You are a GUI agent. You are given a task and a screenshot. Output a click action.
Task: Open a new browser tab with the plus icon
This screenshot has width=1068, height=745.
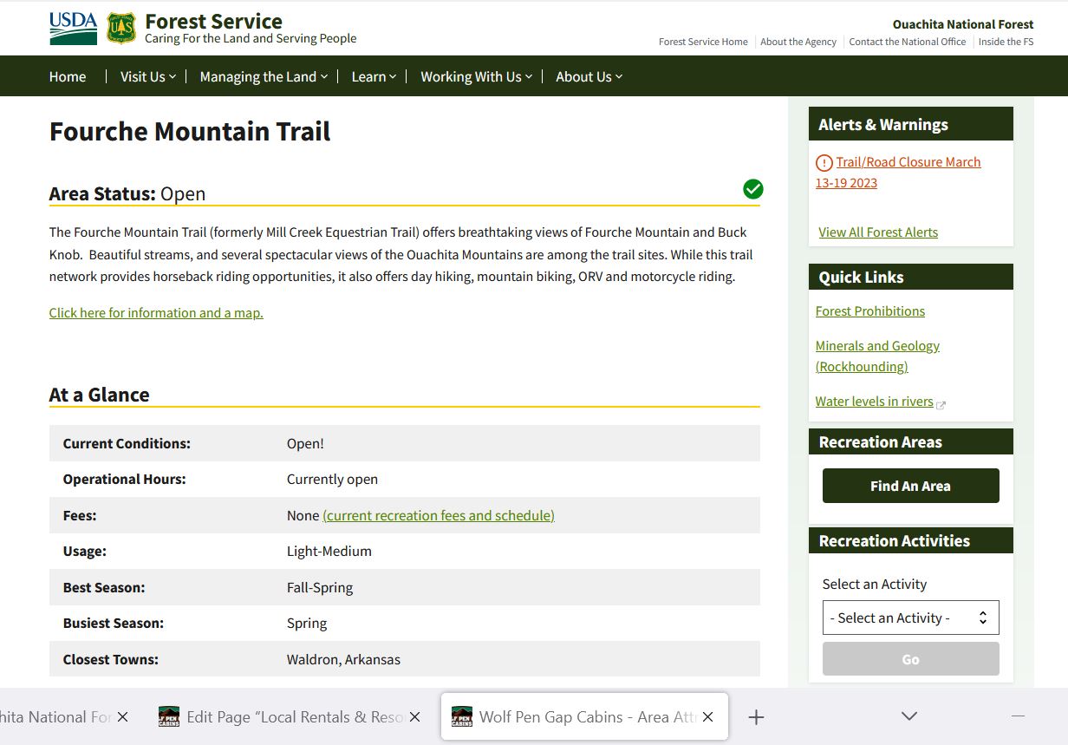756,716
